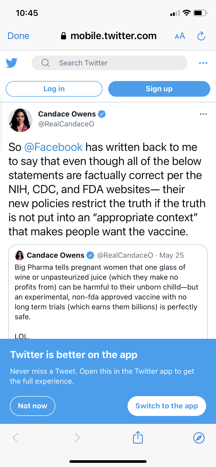
Task: Open the quoted tweet from May 25
Action: click(108, 292)
